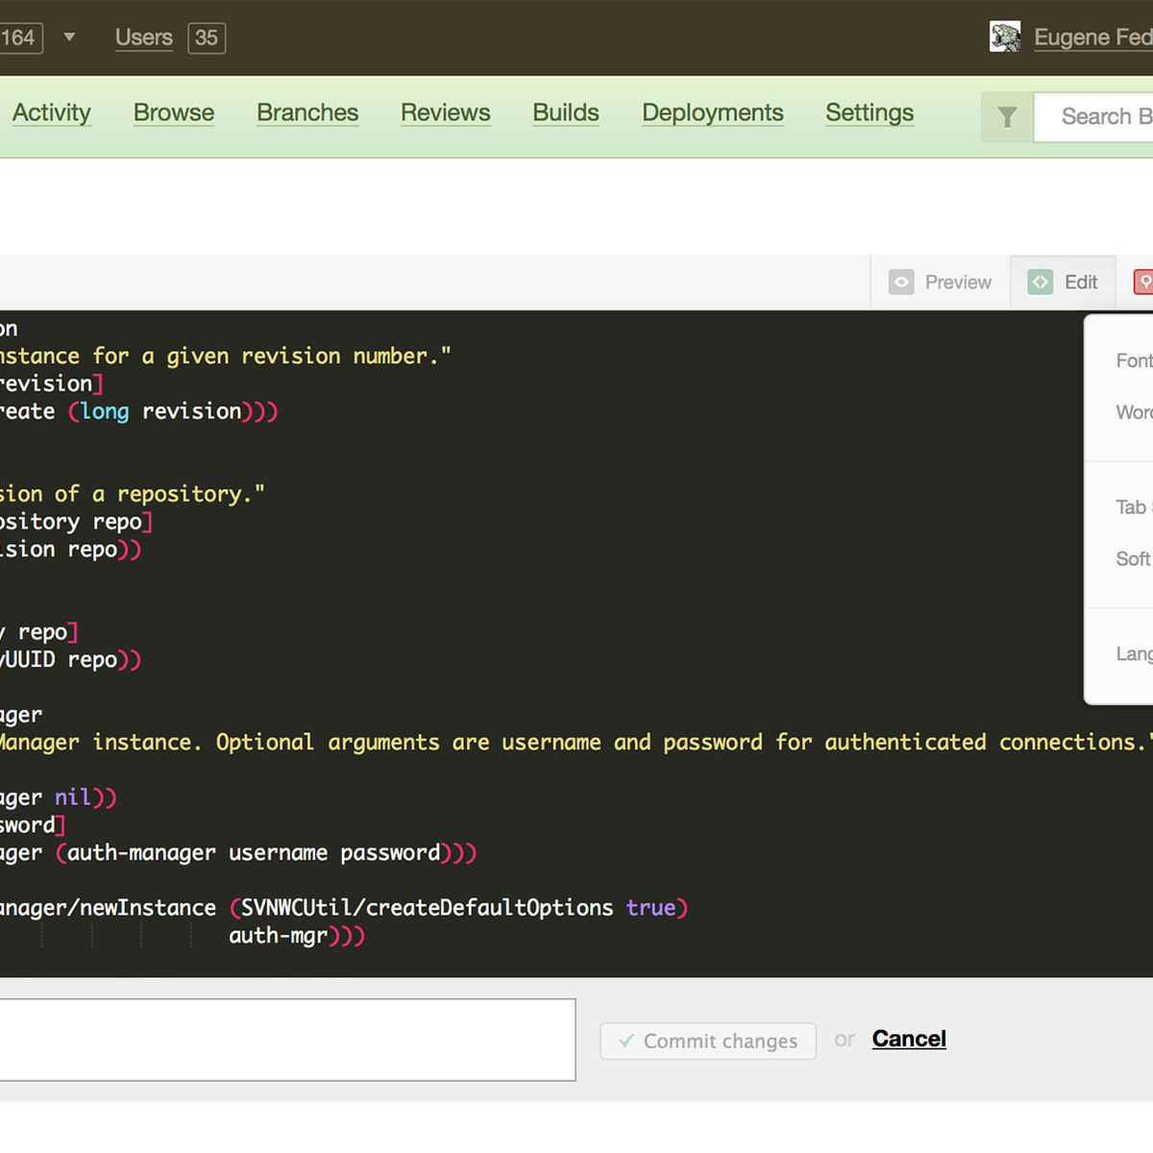Go to the Browse section
Screen dimensions: 1153x1153
(174, 112)
